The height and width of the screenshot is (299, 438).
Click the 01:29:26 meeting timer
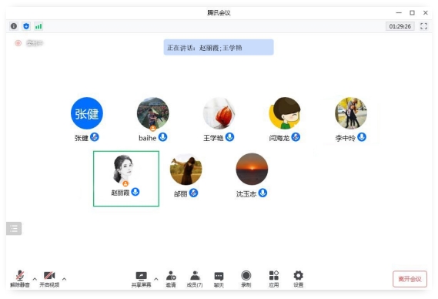[400, 26]
